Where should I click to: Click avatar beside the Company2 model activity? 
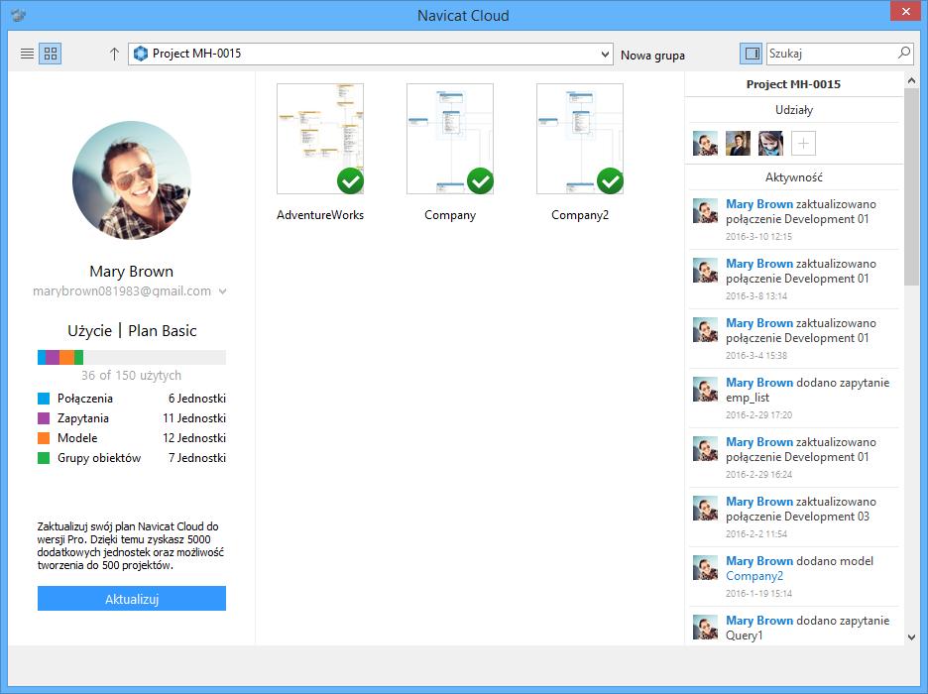[x=706, y=568]
